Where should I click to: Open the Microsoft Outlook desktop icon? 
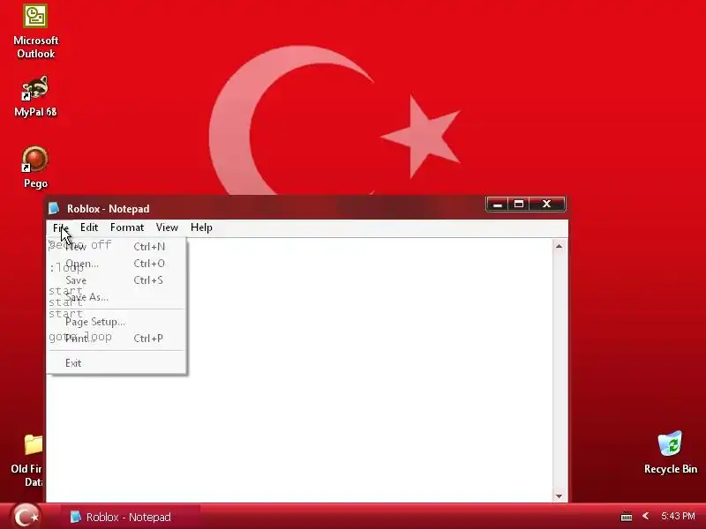click(35, 32)
